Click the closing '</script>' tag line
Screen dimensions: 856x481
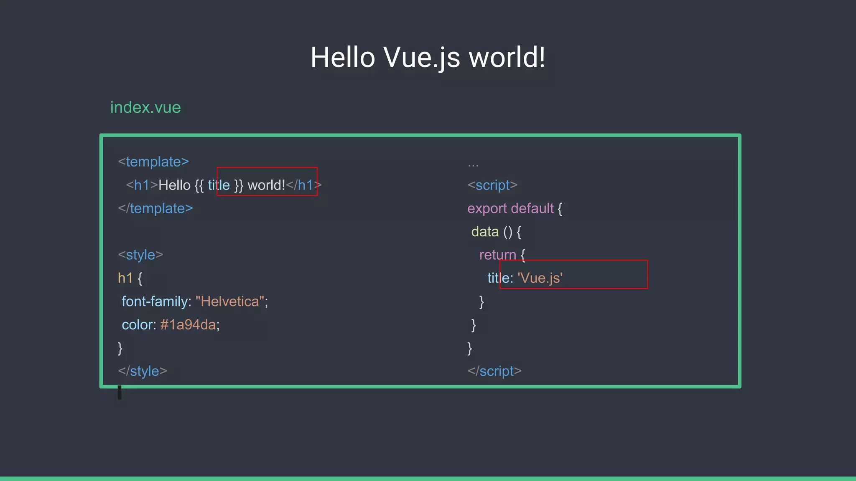point(494,371)
